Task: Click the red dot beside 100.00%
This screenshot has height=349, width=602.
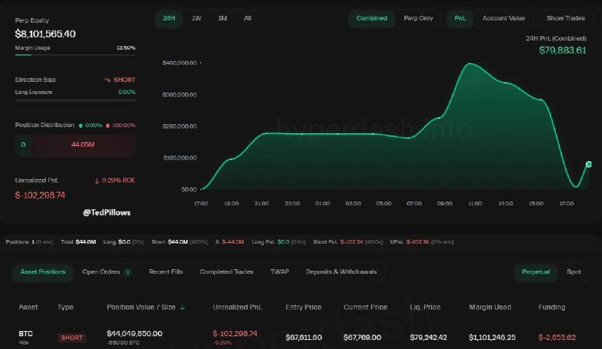Action: [x=108, y=125]
